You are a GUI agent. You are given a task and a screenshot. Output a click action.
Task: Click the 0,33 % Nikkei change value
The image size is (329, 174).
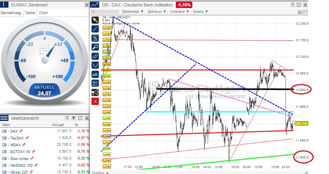click(x=83, y=172)
